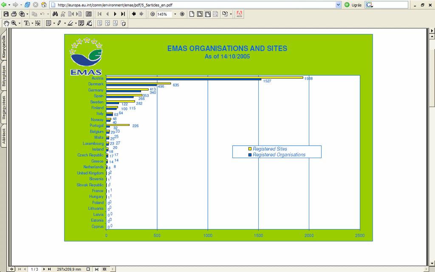
Task: Set Actual Size page view icon
Action: pos(192,14)
